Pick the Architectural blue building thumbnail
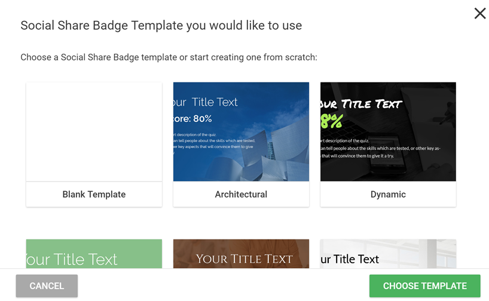This screenshot has height=301, width=489. tap(241, 131)
